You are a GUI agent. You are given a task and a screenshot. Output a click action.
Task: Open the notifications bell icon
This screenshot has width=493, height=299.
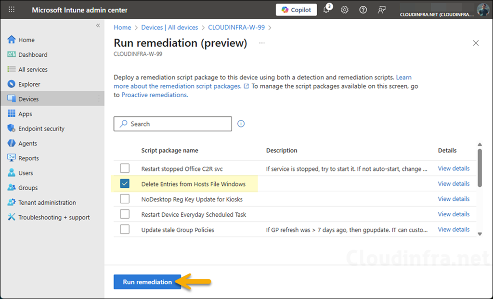pos(326,10)
